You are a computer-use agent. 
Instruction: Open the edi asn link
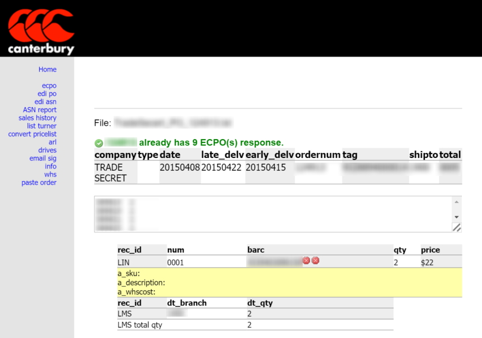(46, 102)
